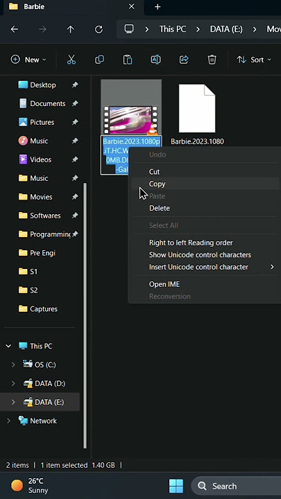This screenshot has width=281, height=499.
Task: Click the Share icon in toolbar
Action: click(184, 60)
